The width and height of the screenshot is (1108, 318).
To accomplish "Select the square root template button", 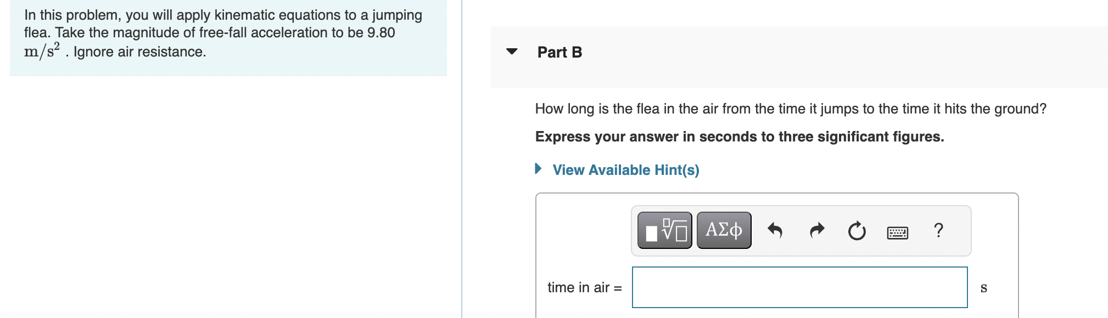I will 664,230.
